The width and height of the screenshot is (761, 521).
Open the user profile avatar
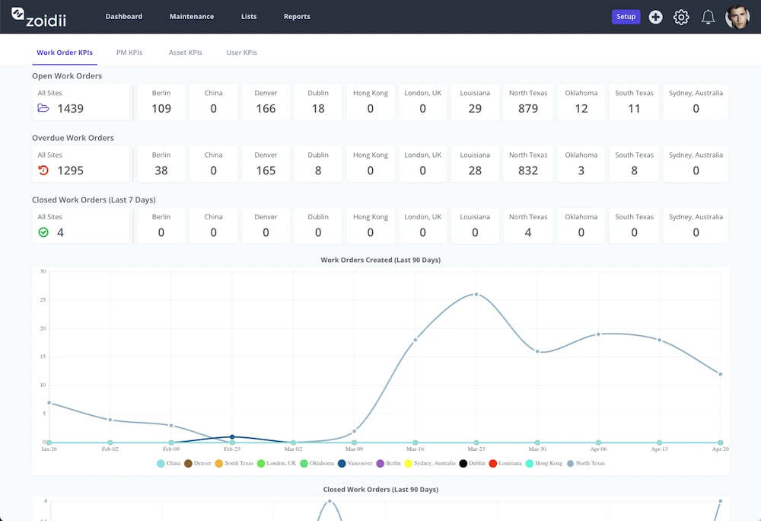click(x=737, y=17)
